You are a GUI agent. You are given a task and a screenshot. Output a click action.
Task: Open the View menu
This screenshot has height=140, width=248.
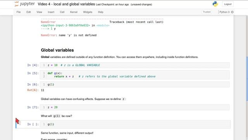[39, 12]
